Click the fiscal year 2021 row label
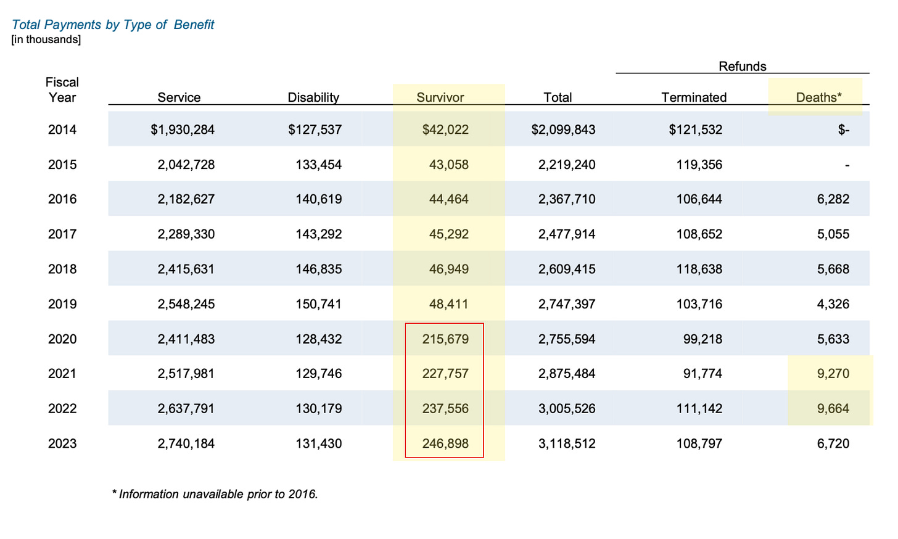The image size is (898, 539). click(62, 374)
